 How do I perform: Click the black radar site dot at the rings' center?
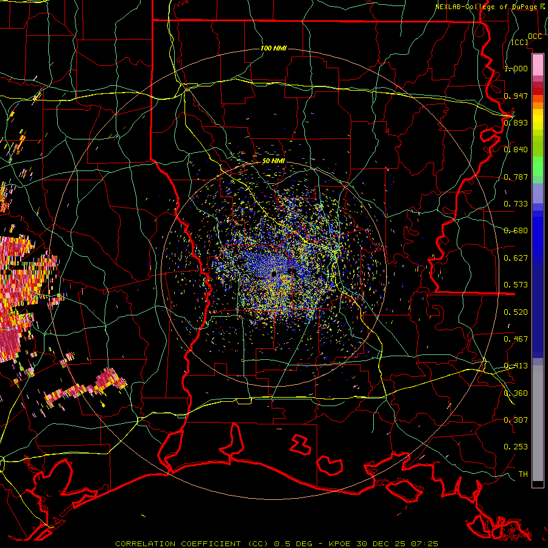click(274, 273)
